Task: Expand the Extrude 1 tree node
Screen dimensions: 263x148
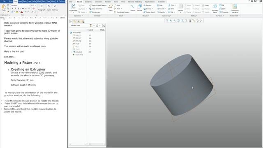Action: point(71,52)
